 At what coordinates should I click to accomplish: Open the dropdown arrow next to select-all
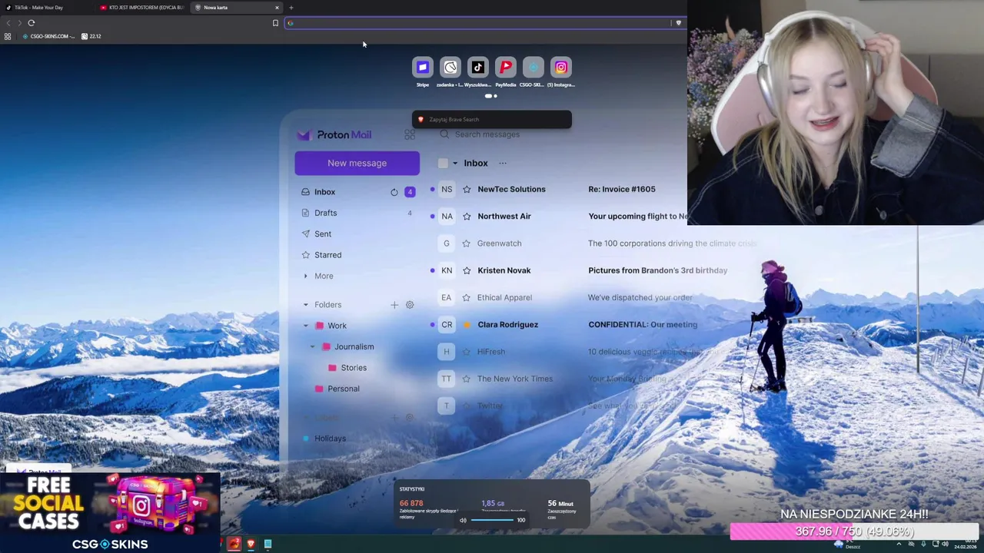[454, 163]
